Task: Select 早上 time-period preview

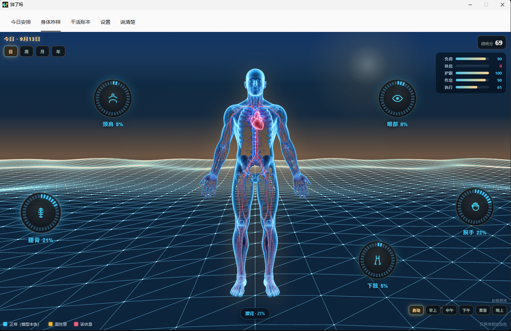Action: 433,310
